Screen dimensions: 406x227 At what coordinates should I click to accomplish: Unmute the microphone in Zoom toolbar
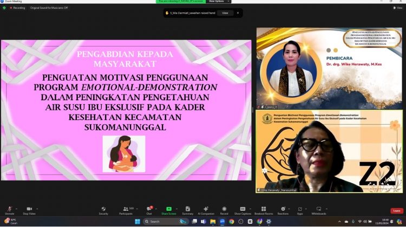(x=10, y=210)
